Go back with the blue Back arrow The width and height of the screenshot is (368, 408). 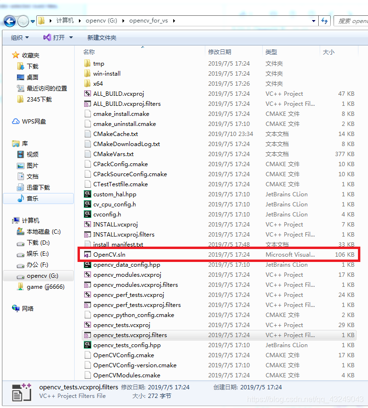click(10, 21)
